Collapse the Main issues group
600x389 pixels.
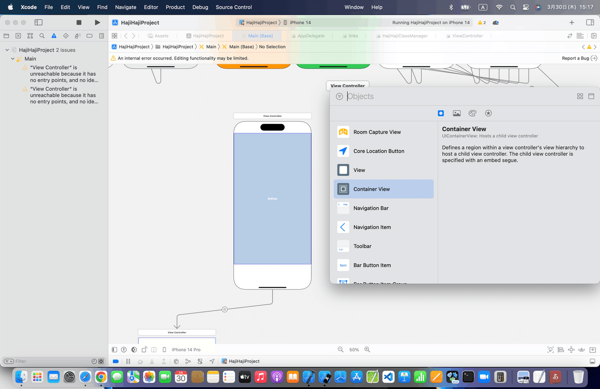(x=13, y=59)
